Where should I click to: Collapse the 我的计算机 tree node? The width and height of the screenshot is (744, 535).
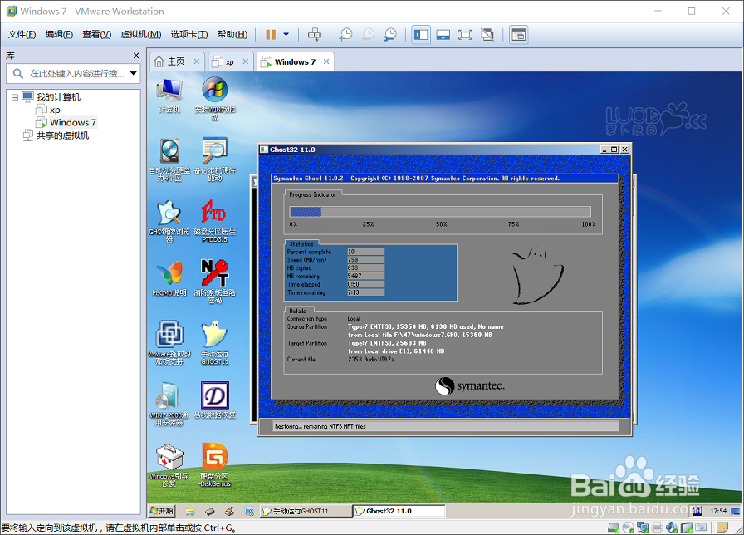(x=15, y=97)
